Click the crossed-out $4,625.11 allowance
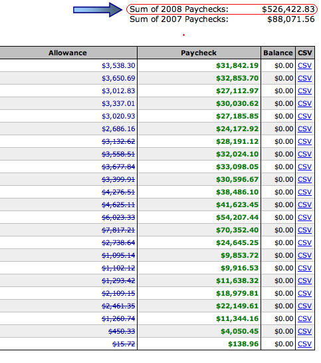Image resolution: width=321 pixels, height=363 pixels. (118, 205)
